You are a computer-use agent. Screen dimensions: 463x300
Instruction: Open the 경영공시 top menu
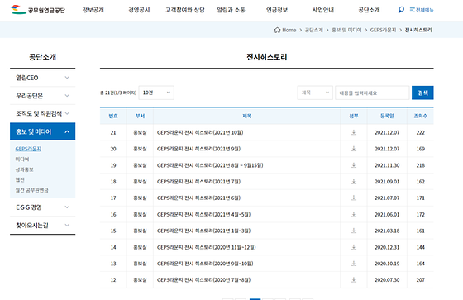(x=139, y=10)
